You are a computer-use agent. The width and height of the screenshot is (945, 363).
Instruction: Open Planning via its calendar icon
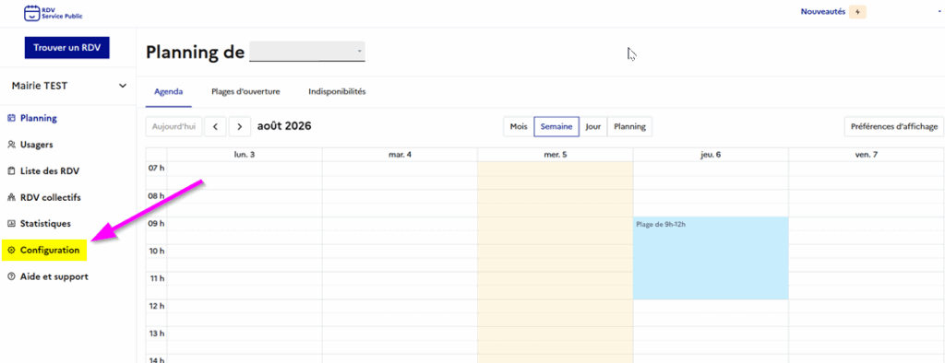[x=11, y=119]
